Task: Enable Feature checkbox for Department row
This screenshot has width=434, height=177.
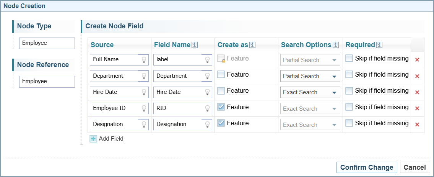Action: (x=221, y=75)
